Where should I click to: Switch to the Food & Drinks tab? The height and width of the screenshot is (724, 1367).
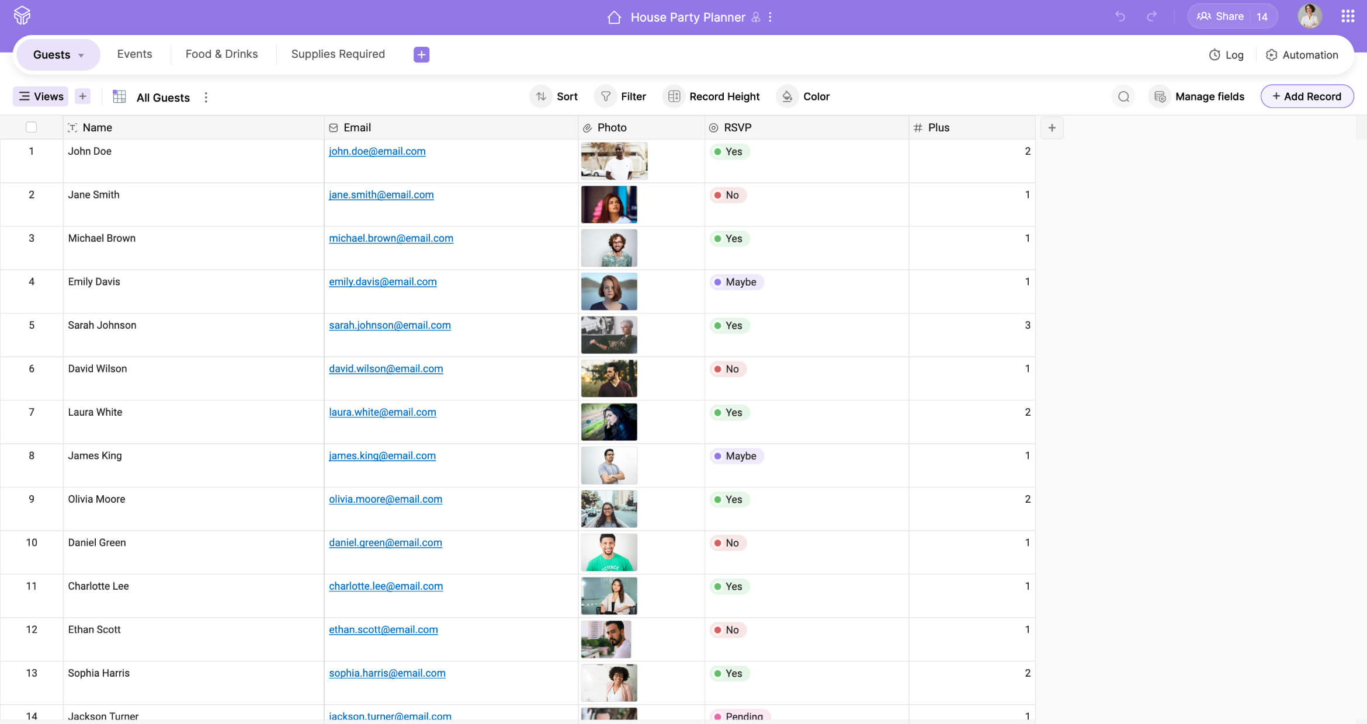[x=221, y=54]
